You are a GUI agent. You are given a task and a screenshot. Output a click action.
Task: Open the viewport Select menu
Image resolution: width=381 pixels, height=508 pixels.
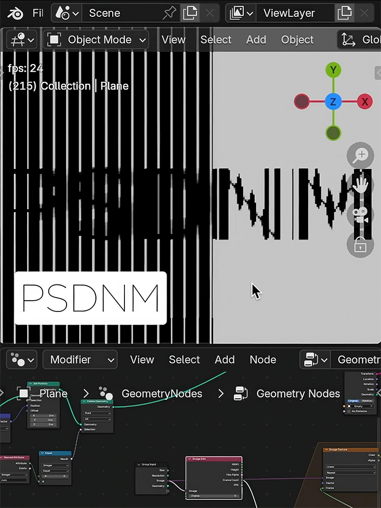coord(216,40)
